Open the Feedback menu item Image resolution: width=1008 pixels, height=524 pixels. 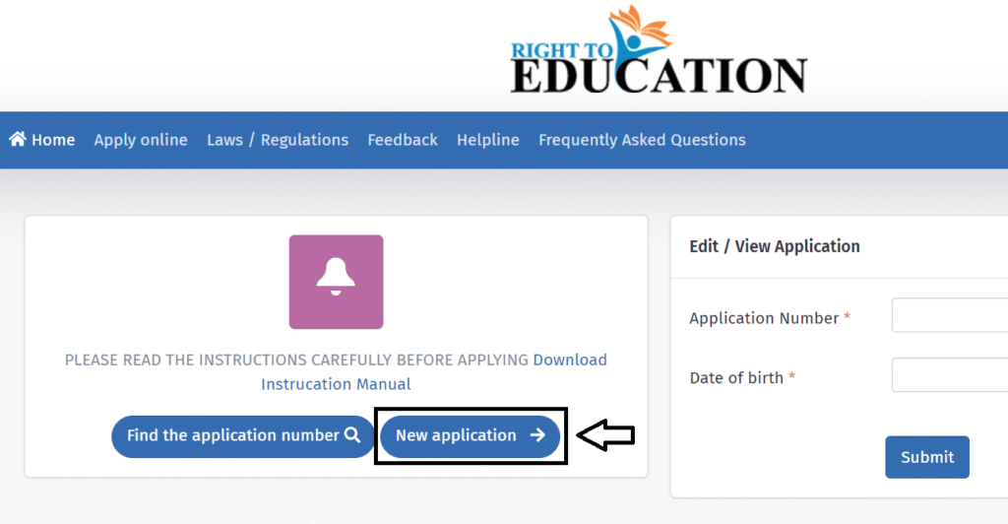pos(403,140)
